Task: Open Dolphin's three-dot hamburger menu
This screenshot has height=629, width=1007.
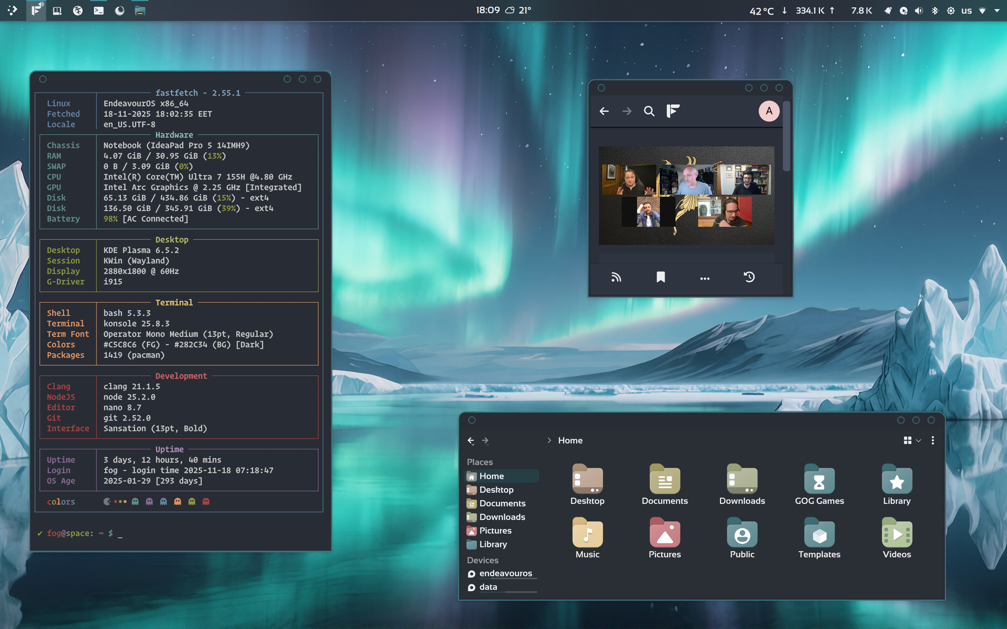Action: tap(933, 440)
